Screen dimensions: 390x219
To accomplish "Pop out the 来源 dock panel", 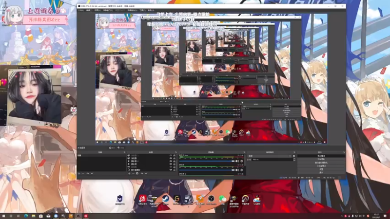I will 176,152.
